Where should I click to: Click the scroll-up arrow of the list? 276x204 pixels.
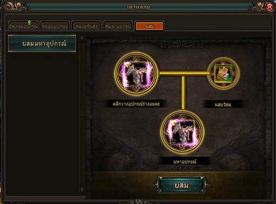(82, 38)
